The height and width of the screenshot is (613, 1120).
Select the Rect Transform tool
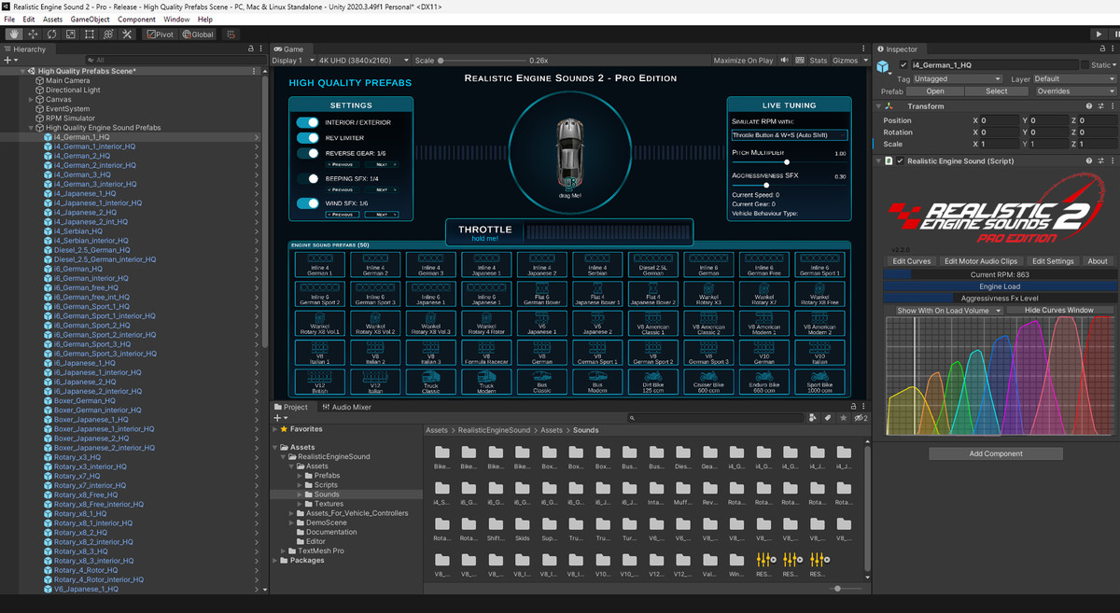click(89, 34)
